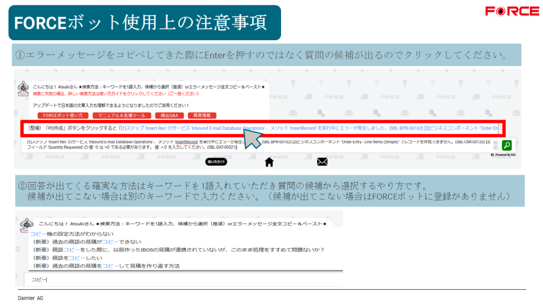Viewport: 543px width, 305px height.
Task: Click the black 使い方ガイド pill icon
Action: coord(216,162)
